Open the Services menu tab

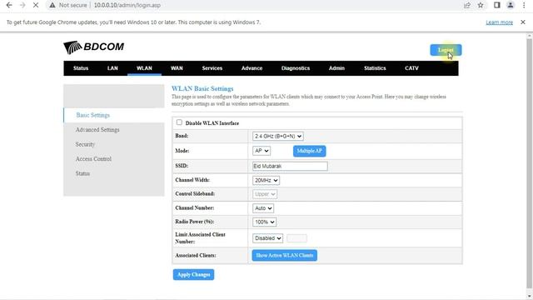click(x=212, y=68)
